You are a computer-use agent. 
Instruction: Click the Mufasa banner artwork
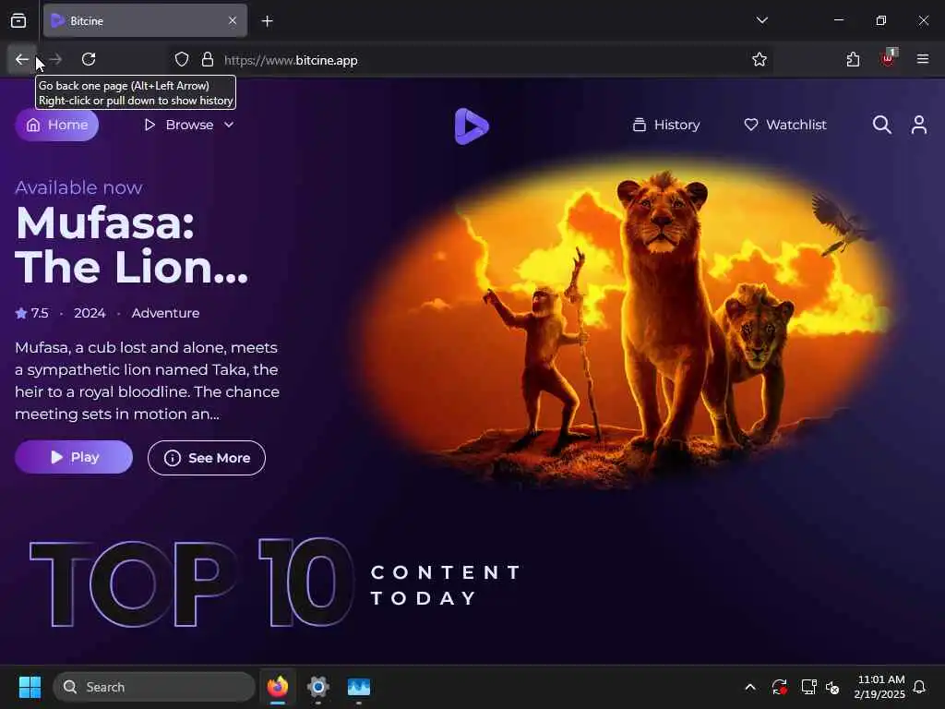point(624,322)
